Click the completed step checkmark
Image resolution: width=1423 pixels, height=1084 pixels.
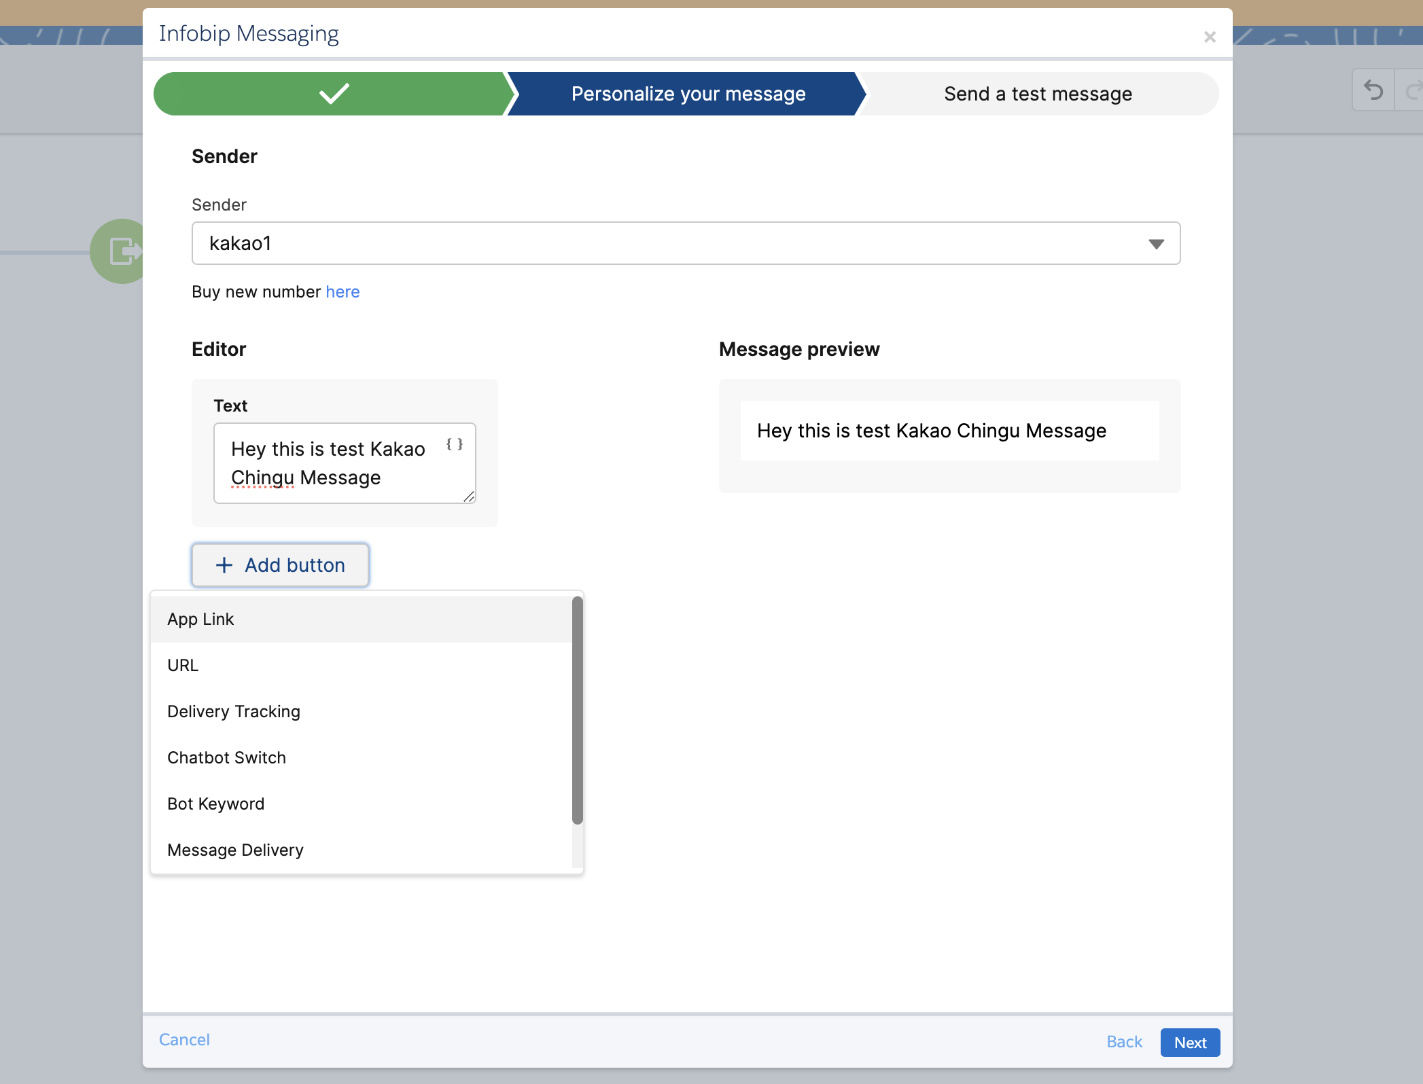tap(334, 94)
